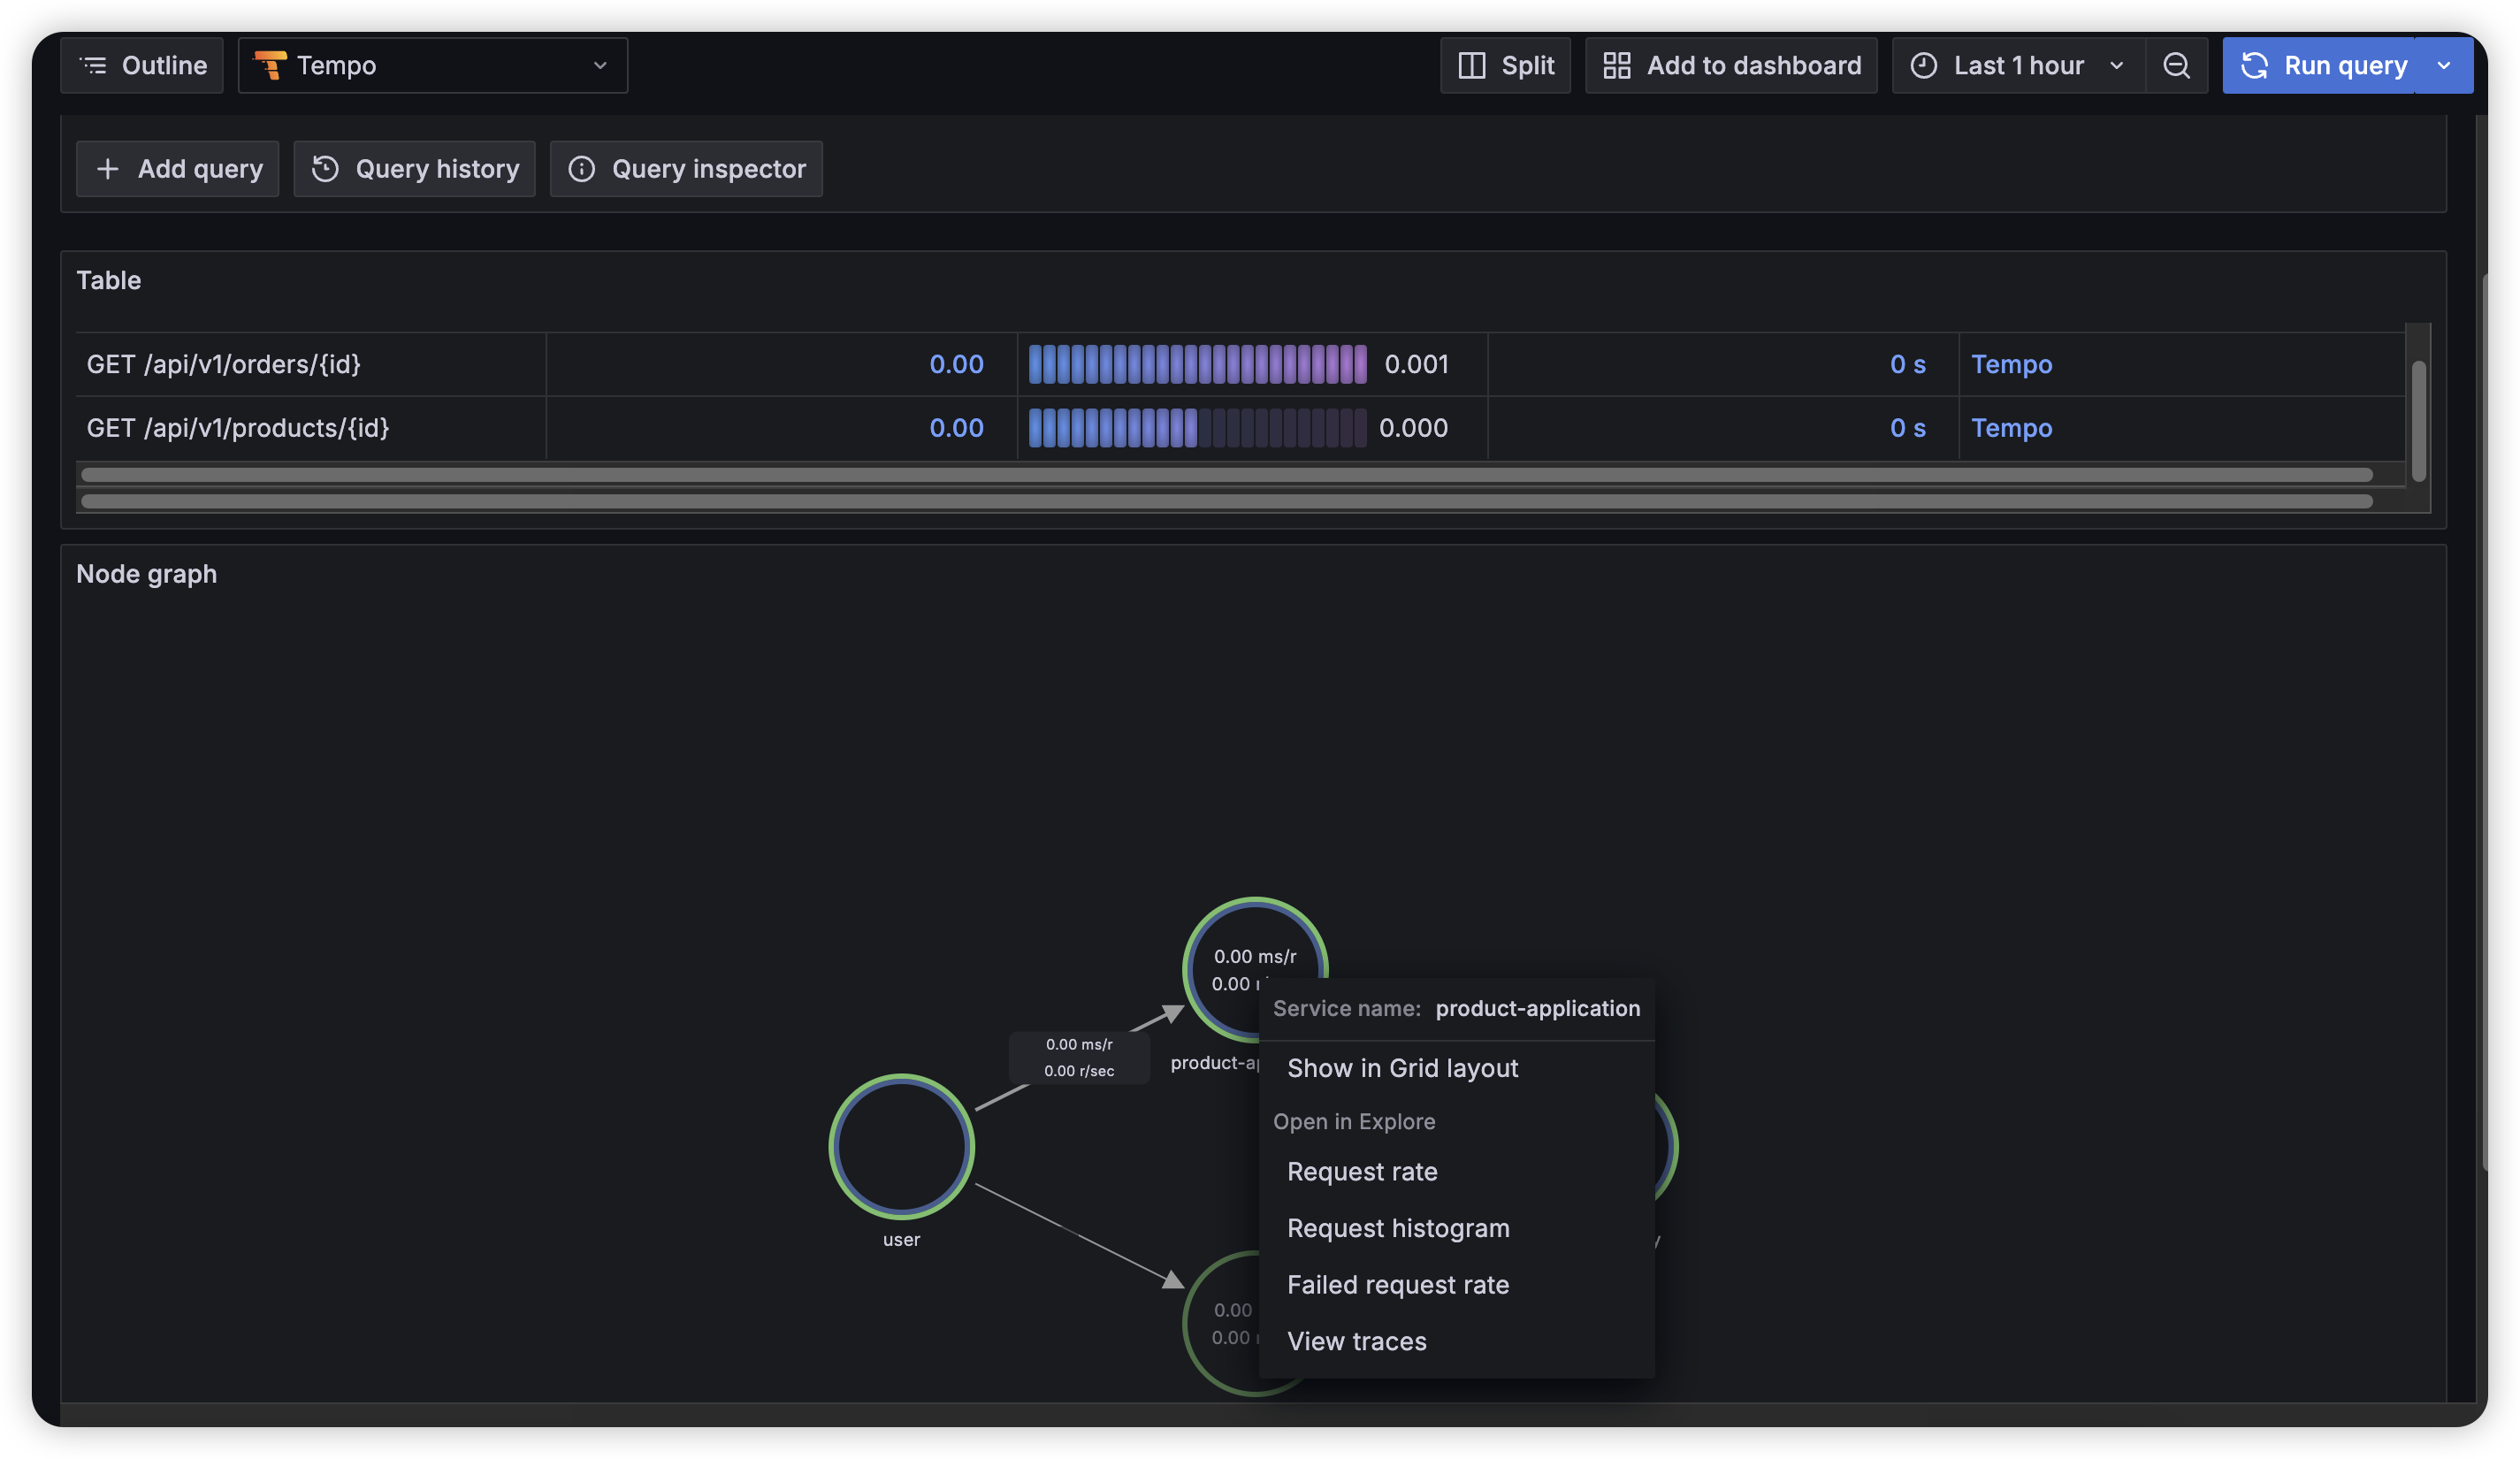Select Show in Grid layout menu item
This screenshot has width=2520, height=1459.
(x=1402, y=1068)
